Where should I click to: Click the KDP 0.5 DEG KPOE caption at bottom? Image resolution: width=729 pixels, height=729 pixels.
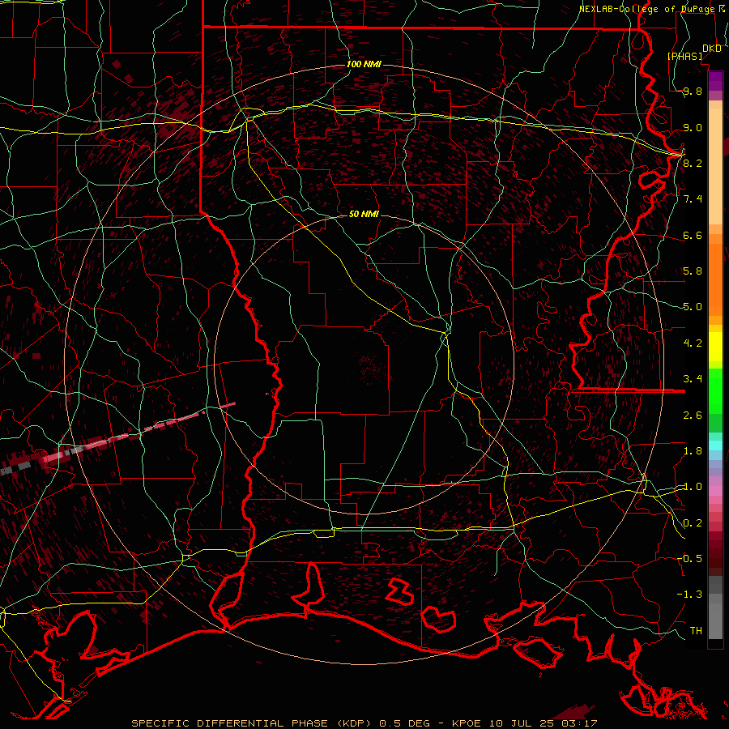click(x=364, y=723)
